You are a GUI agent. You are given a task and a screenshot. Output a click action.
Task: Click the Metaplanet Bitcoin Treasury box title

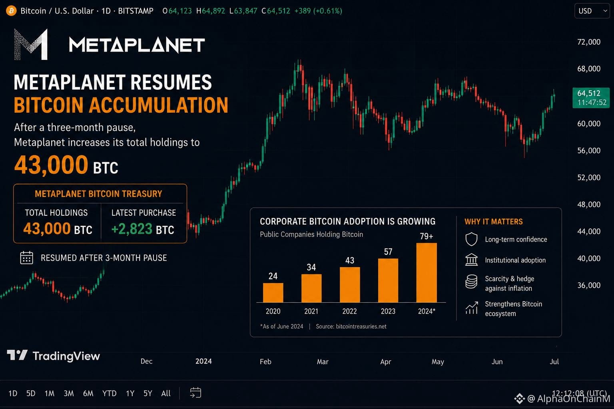point(98,194)
